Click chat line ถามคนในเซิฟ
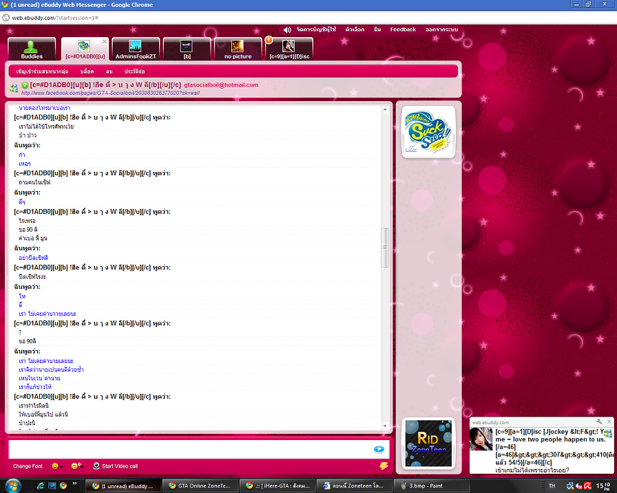The image size is (617, 493). [x=34, y=182]
